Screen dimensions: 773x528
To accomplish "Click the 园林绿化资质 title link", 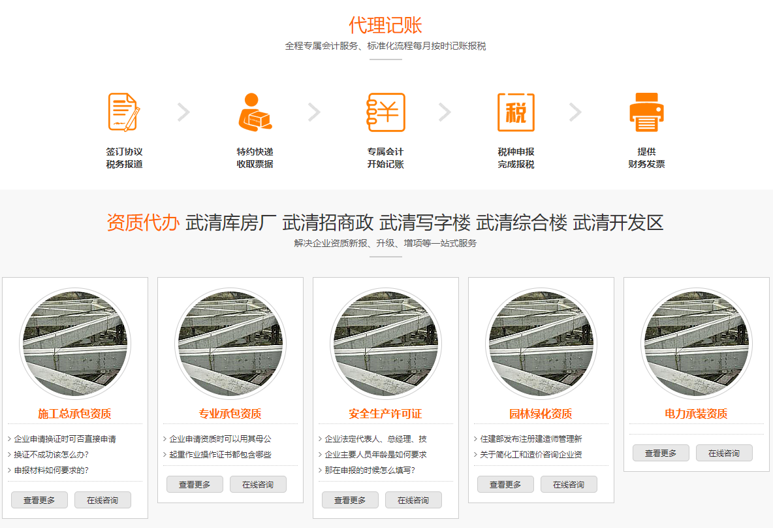I will [x=541, y=414].
